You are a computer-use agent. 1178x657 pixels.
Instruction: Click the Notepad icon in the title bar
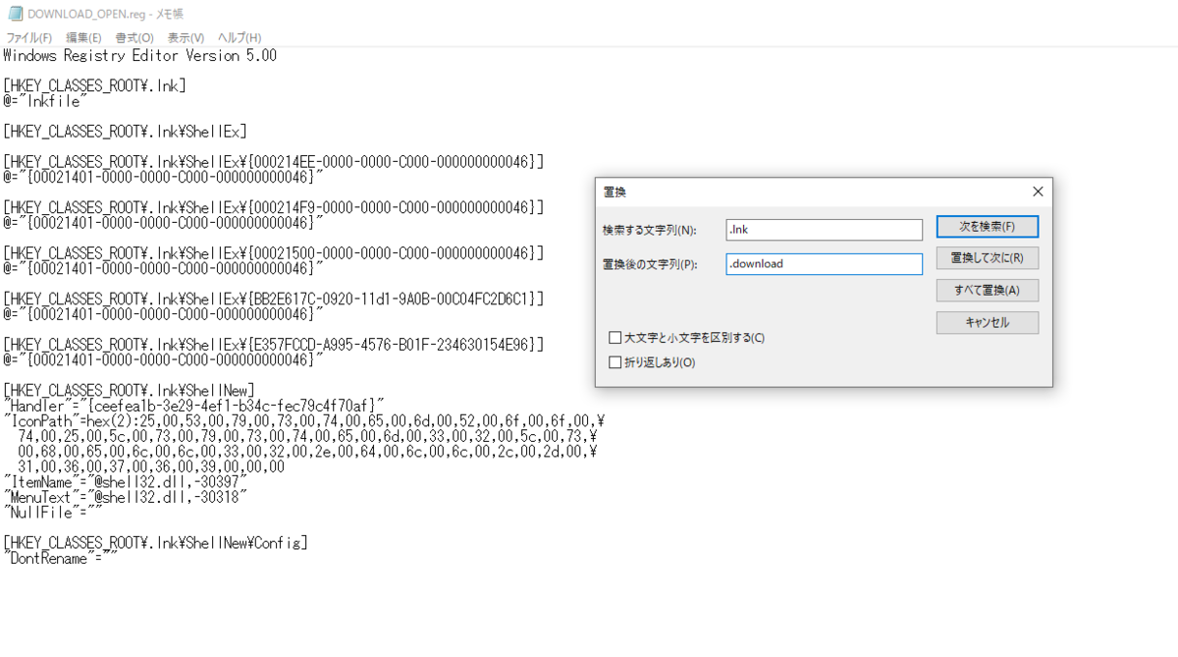14,14
